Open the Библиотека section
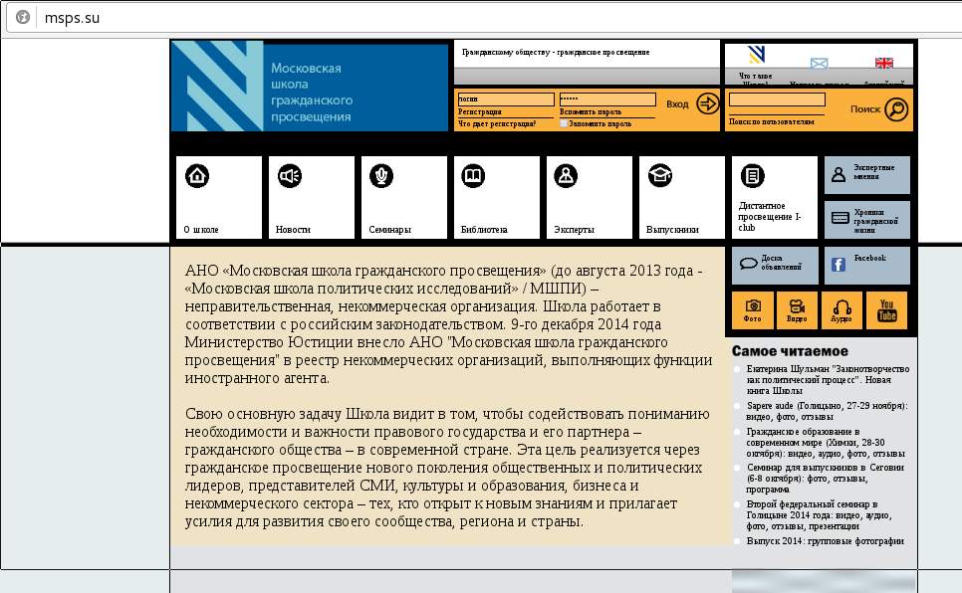 point(497,197)
